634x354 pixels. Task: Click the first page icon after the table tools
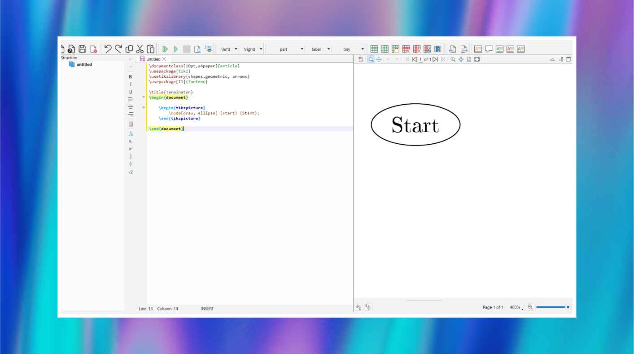coord(452,49)
